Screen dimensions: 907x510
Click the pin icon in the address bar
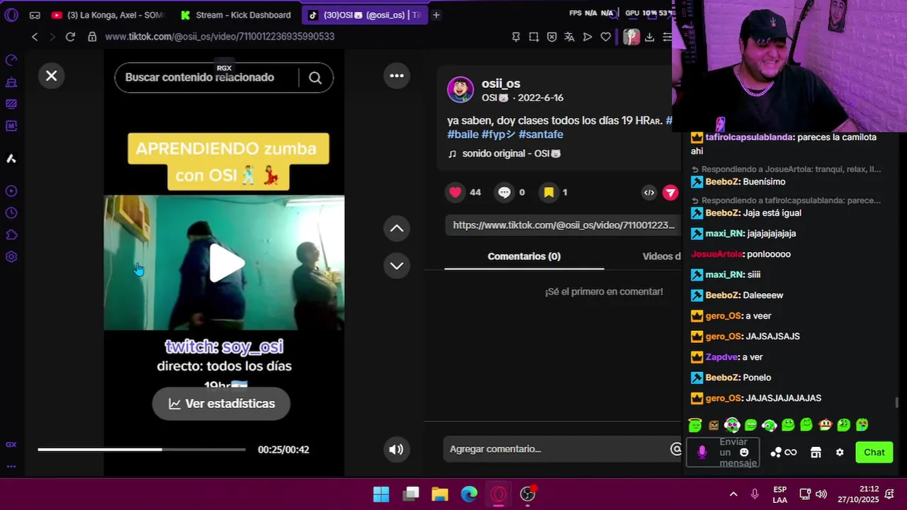click(516, 37)
